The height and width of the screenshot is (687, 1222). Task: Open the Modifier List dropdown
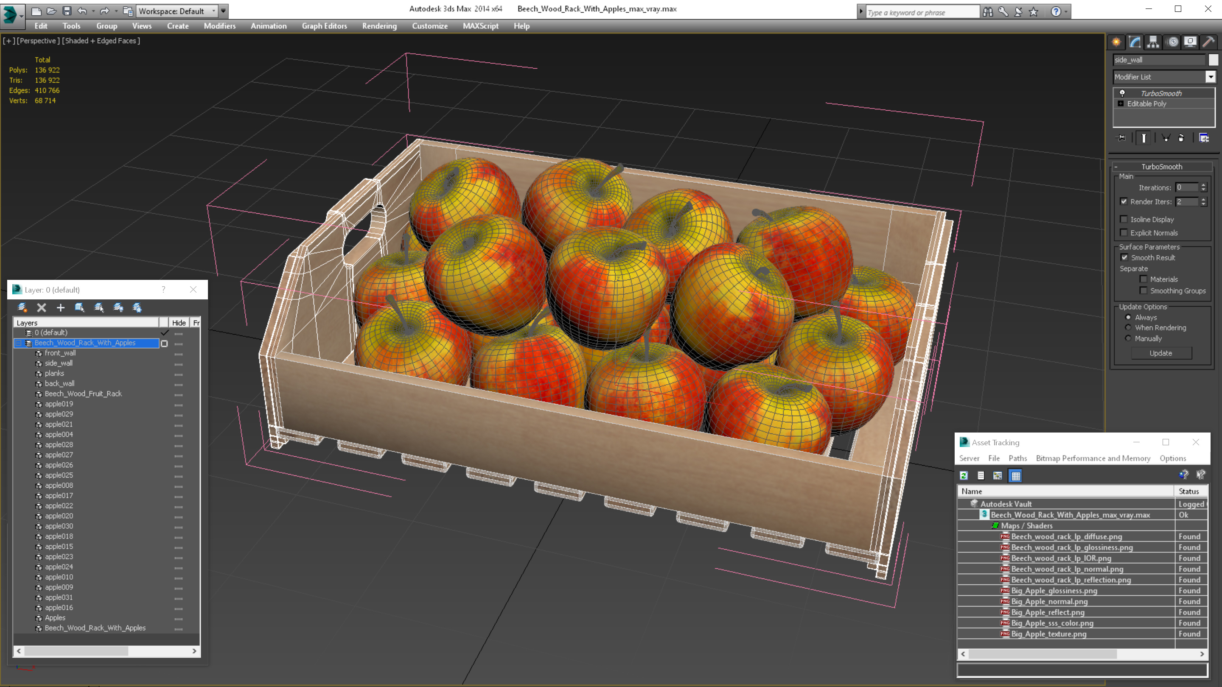point(1211,77)
